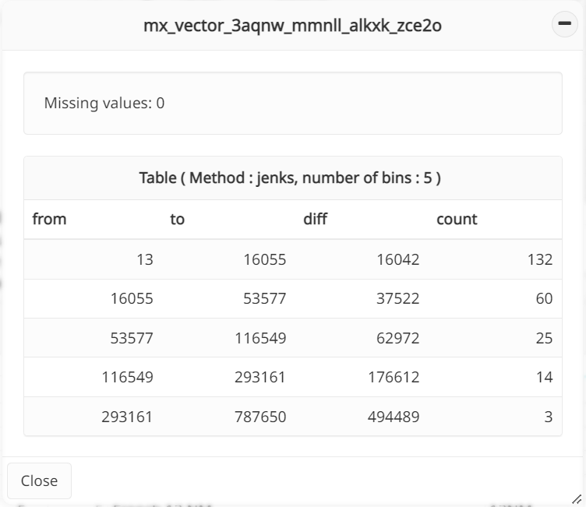
Task: Select the diff cell showing 494489
Action: point(394,417)
